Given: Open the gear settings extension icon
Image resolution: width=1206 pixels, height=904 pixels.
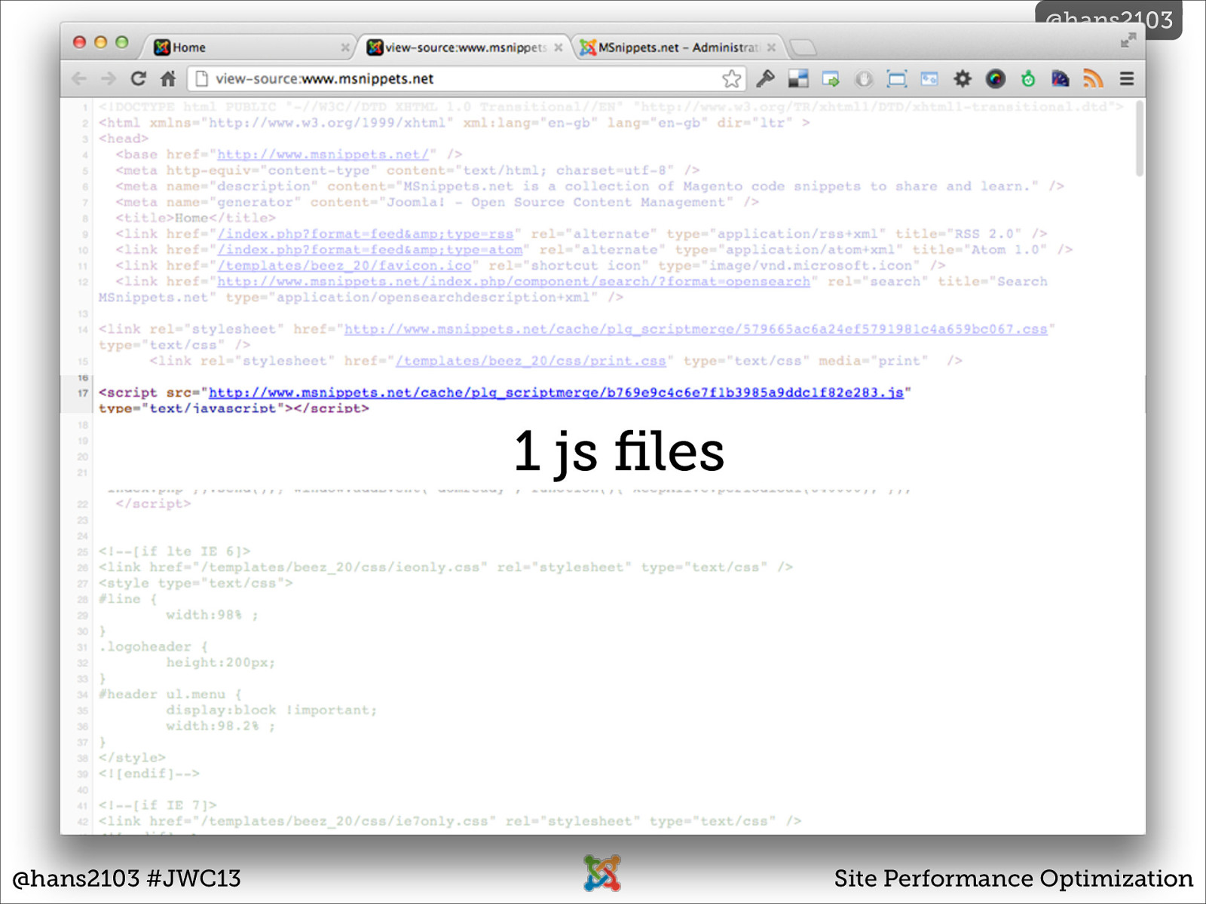Looking at the screenshot, I should (963, 78).
